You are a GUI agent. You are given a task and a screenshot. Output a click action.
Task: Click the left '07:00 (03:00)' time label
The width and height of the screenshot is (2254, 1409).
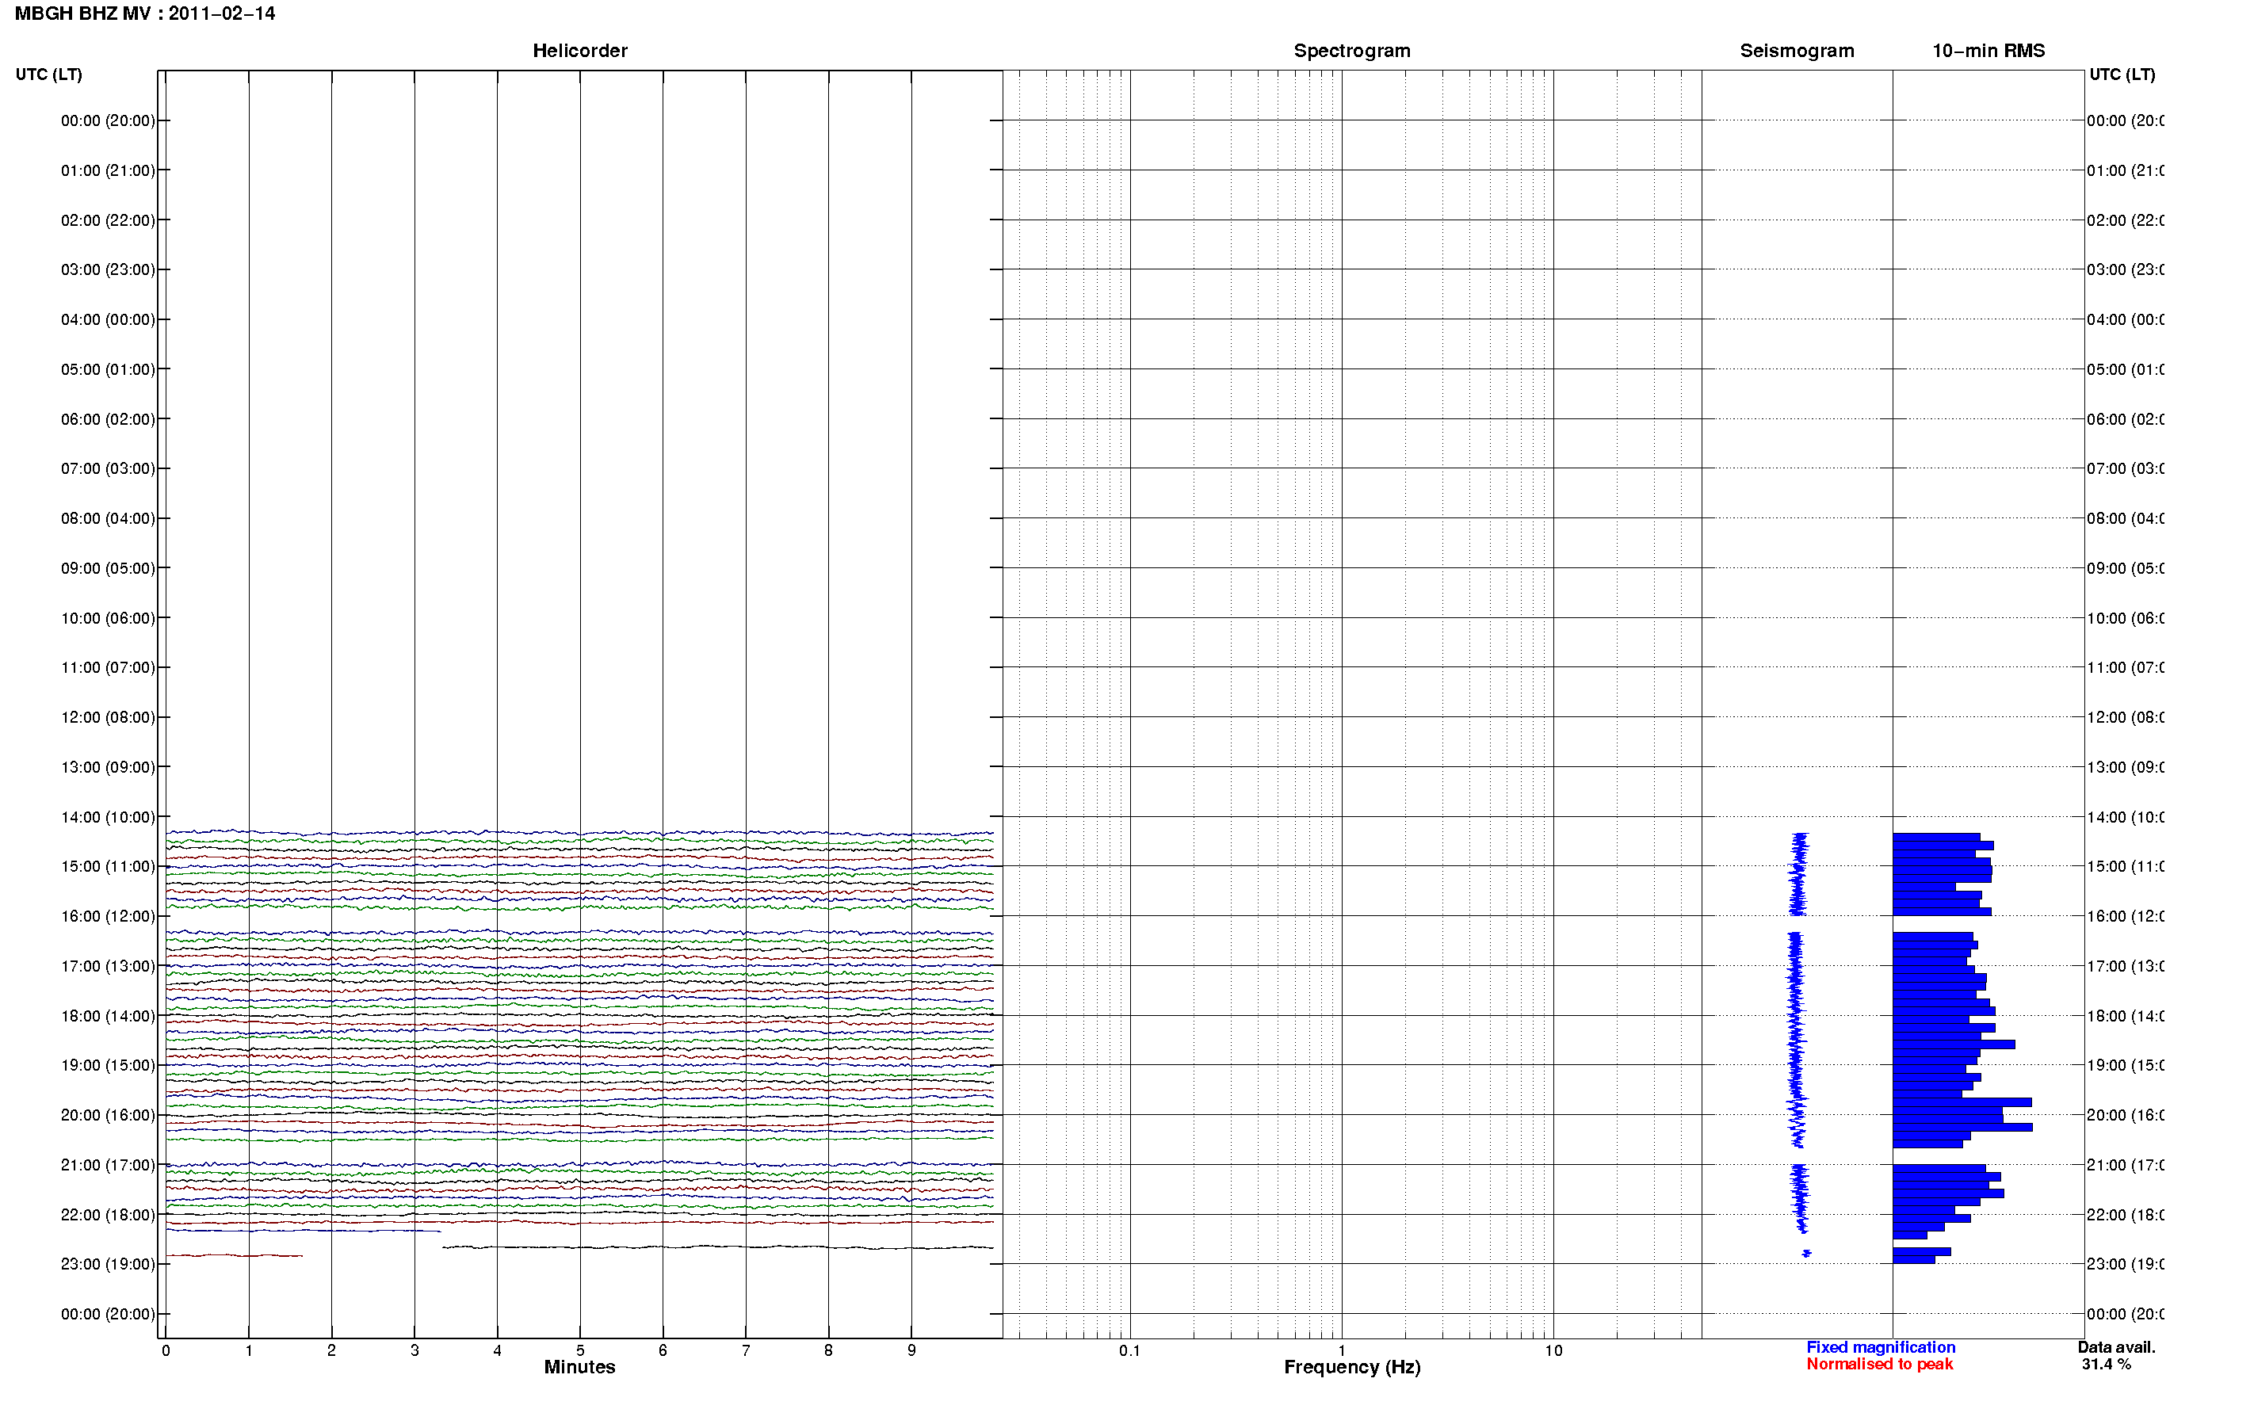point(108,468)
